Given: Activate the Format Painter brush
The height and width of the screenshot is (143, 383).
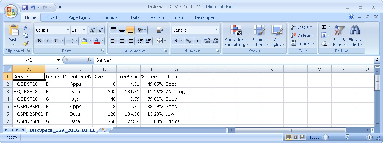Looking at the screenshot, I should [25, 43].
